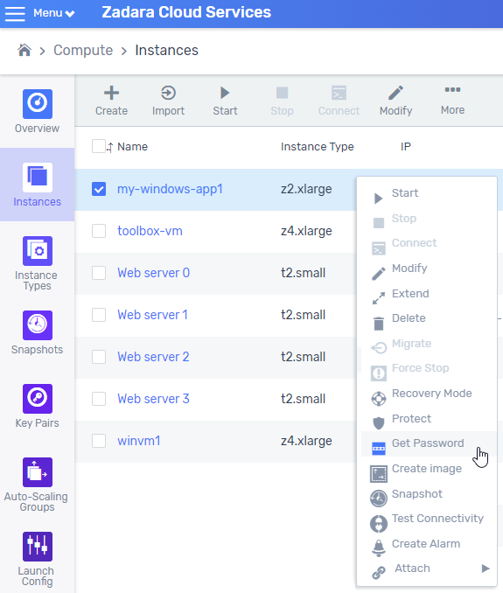Open the Web server 2 instance link
The image size is (503, 593).
click(x=153, y=357)
